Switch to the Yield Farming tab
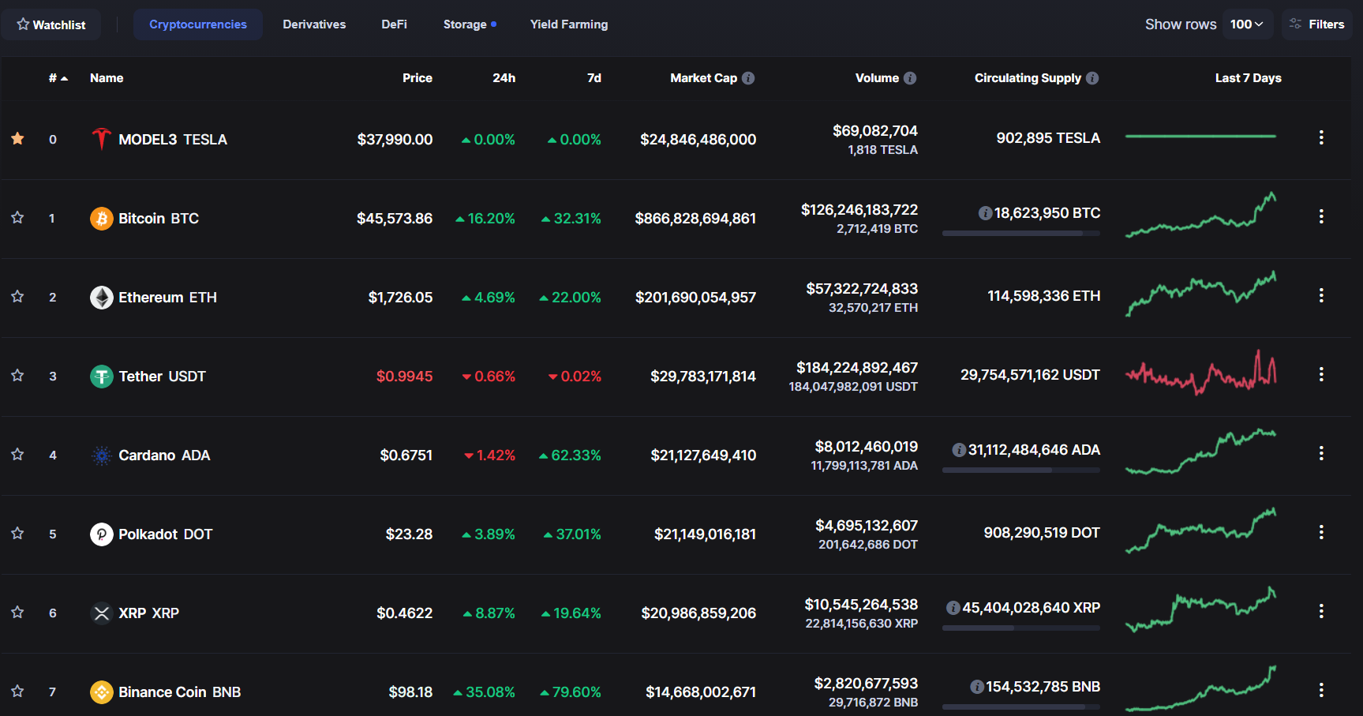 click(x=569, y=24)
